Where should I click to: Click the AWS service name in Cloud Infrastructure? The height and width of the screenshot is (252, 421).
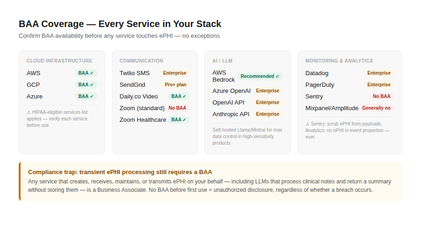click(33, 73)
